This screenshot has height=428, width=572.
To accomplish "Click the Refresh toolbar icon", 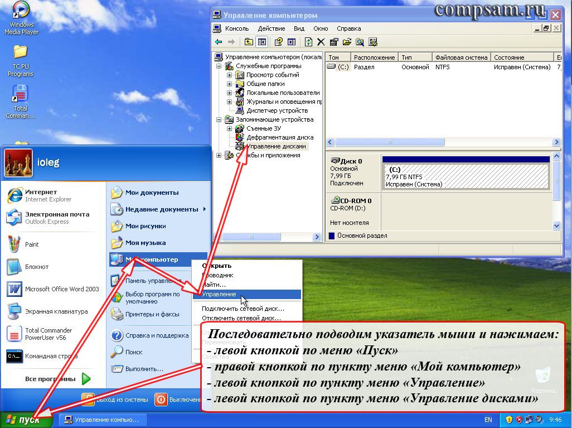I will 308,42.
